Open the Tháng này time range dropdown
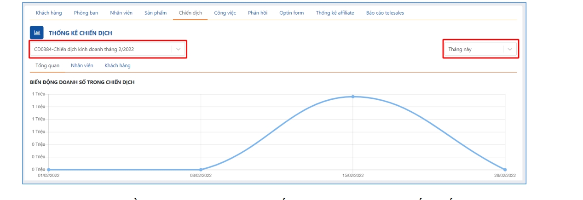 480,49
